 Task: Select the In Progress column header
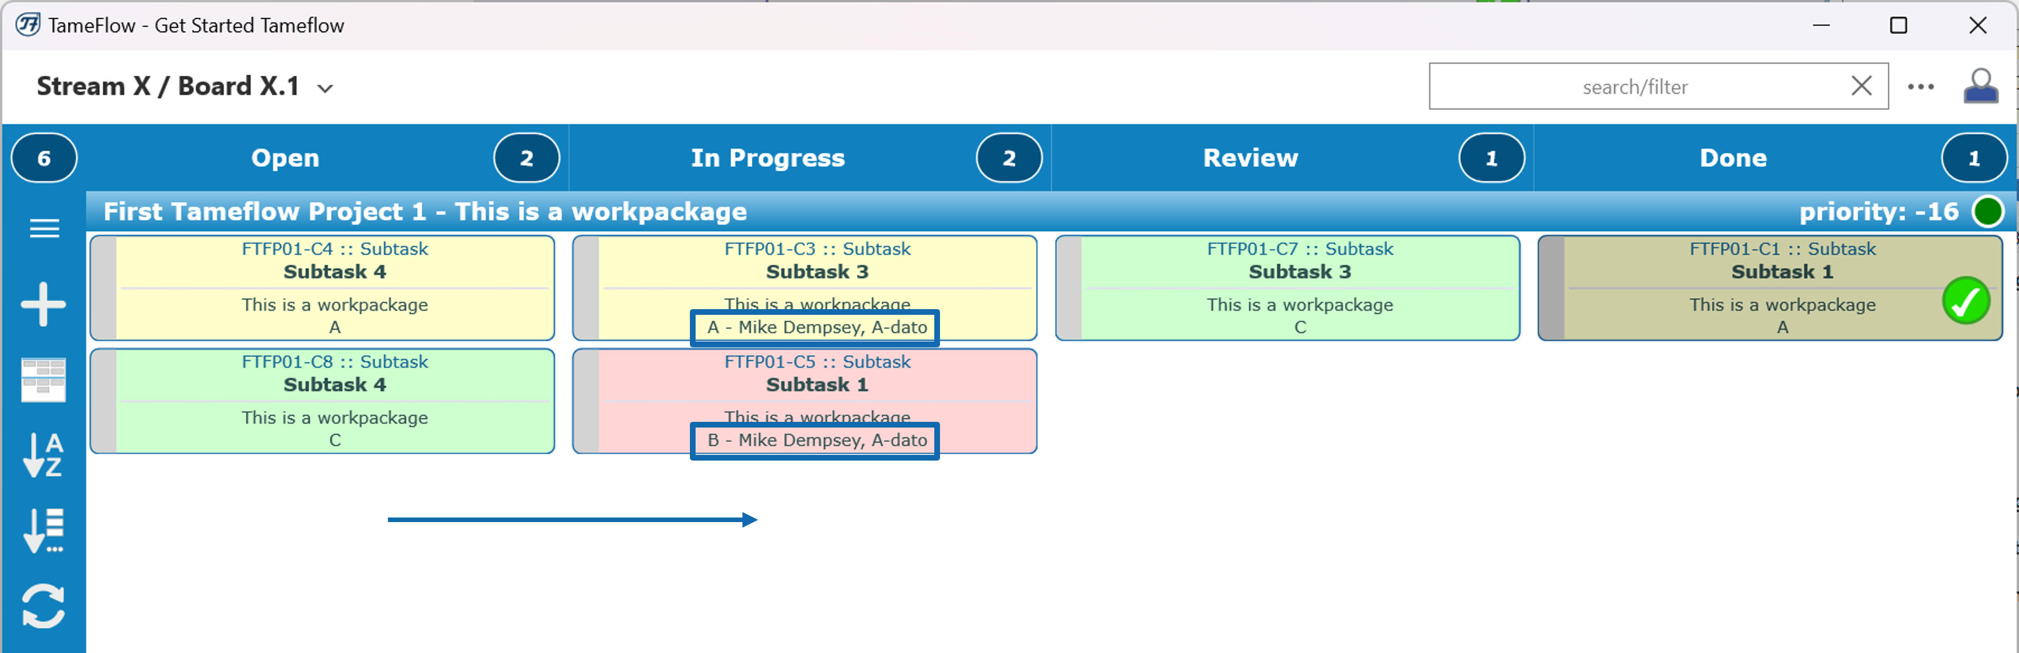(x=767, y=158)
